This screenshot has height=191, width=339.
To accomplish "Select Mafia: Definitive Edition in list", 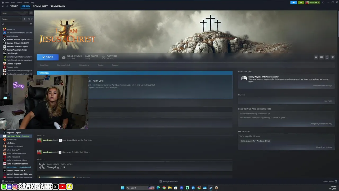I will point(17,153).
